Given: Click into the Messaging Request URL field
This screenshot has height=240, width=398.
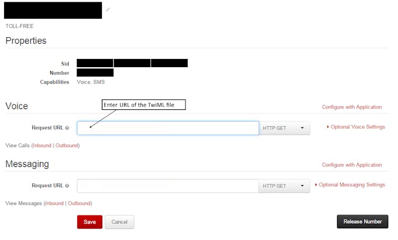Looking at the screenshot, I should (x=168, y=186).
